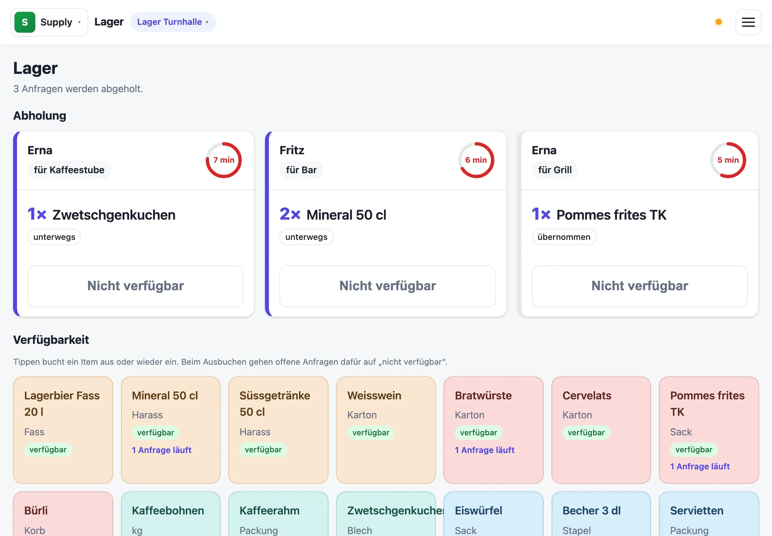Click the 'unterwegs' status under Zwetschgenkuchen

point(54,237)
